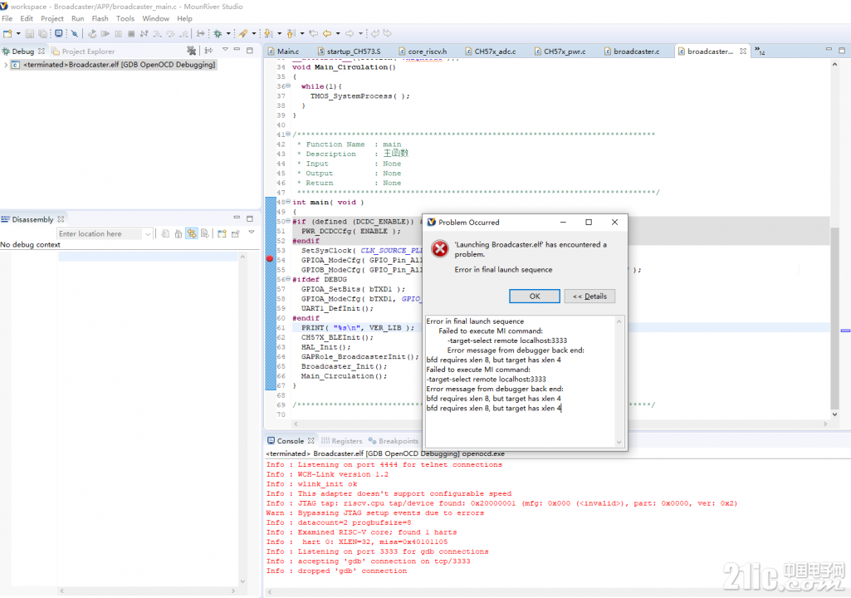This screenshot has height=598, width=851.
Task: Click the Save All toolbar icon
Action: coord(43,34)
